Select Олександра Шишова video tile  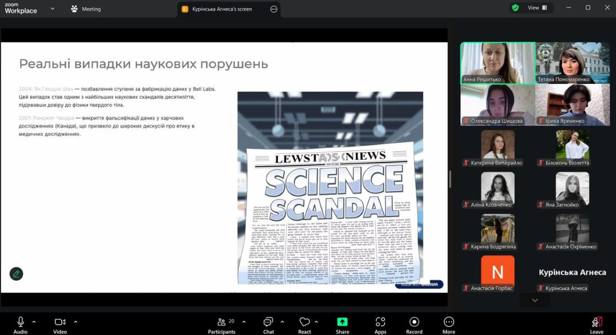(x=498, y=104)
